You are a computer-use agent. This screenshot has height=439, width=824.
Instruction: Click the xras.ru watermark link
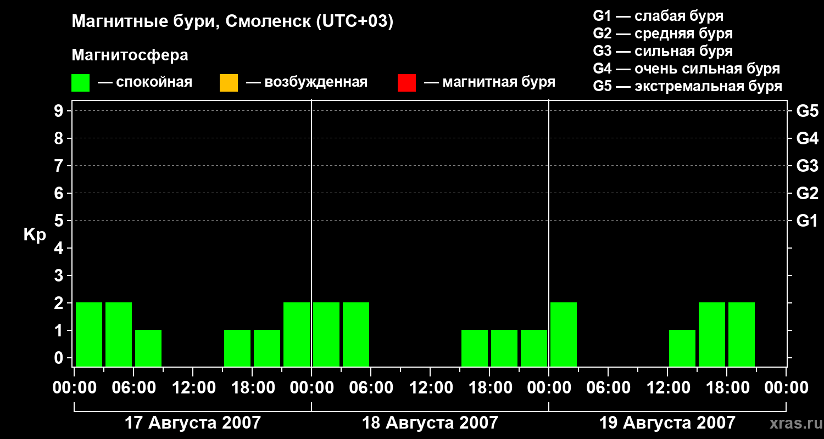(793, 424)
